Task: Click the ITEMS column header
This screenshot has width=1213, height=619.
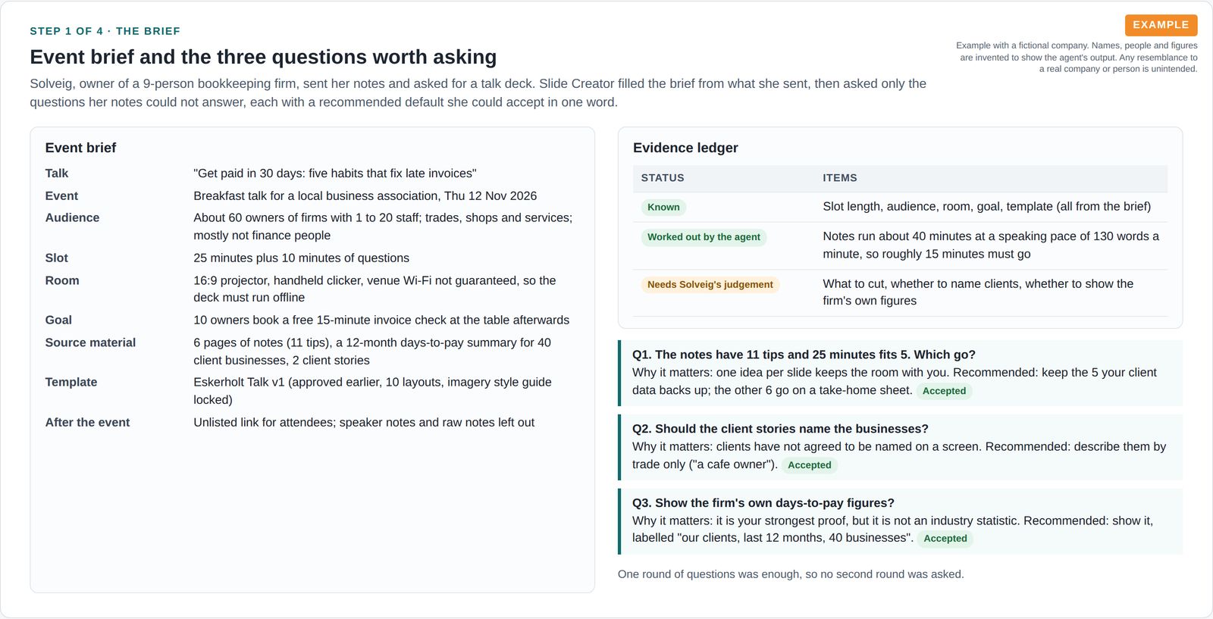Action: pos(840,178)
